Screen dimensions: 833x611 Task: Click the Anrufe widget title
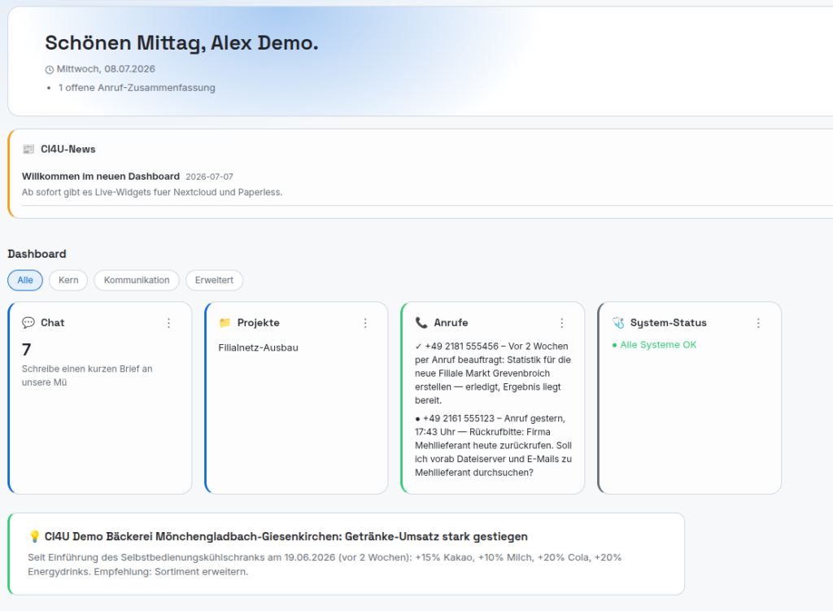pyautogui.click(x=451, y=322)
